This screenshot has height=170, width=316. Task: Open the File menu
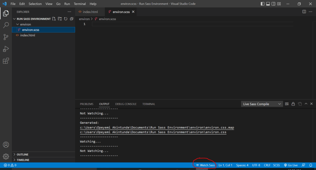point(13,4)
